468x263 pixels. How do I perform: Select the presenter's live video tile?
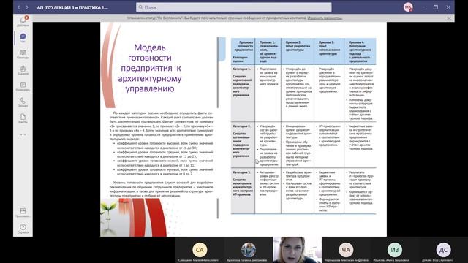297,250
